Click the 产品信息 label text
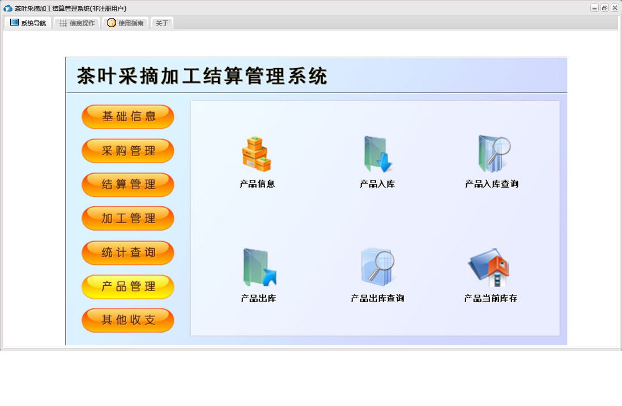 (x=257, y=184)
